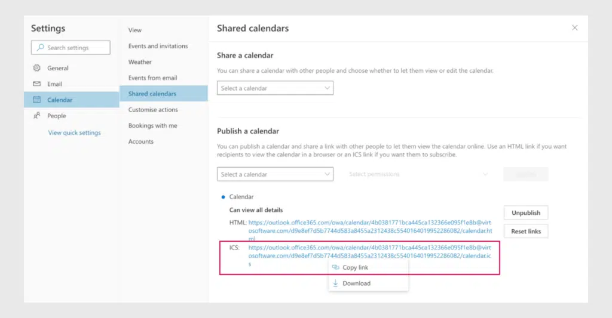612x318 pixels.
Task: Go to the Weather settings section
Action: coord(140,62)
